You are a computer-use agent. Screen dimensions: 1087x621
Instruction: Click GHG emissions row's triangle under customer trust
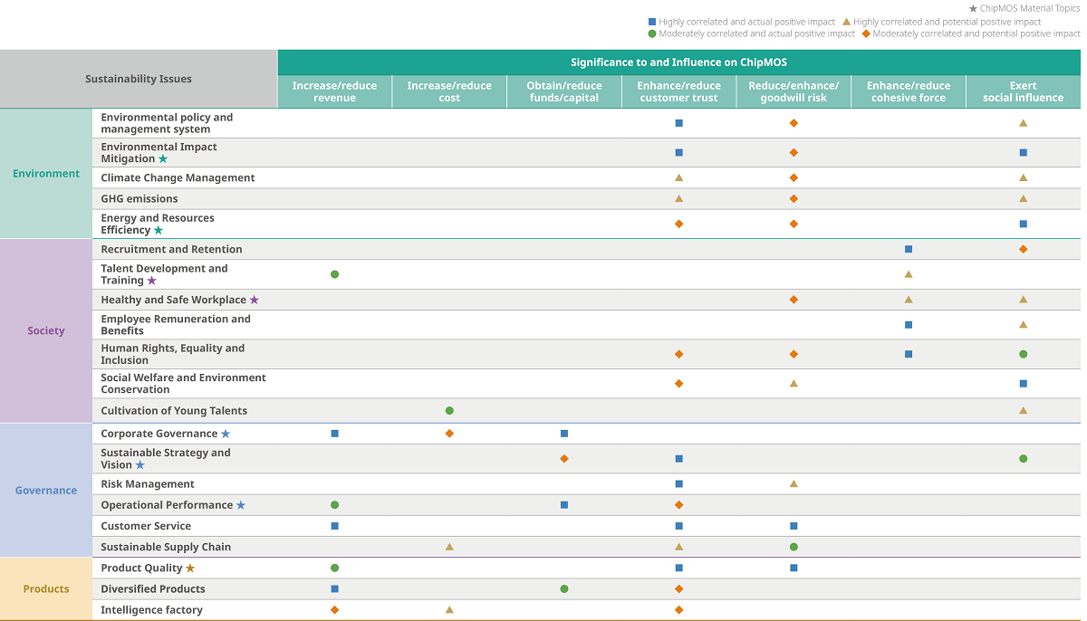(679, 198)
